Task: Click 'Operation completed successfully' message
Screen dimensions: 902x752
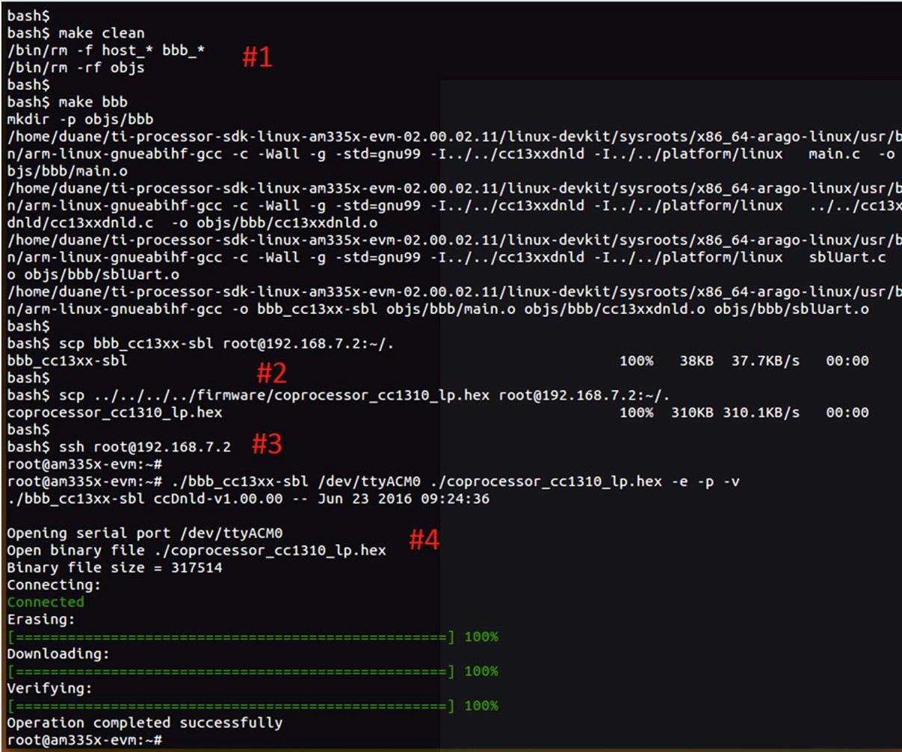Action: point(145,723)
